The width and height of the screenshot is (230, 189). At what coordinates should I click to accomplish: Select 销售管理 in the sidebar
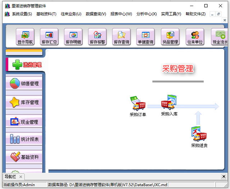pos(24,83)
